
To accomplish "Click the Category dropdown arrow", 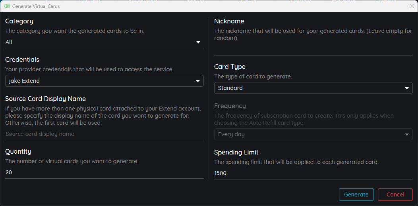I will pyautogui.click(x=198, y=42).
